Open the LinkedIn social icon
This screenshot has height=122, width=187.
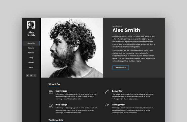pos(31,76)
